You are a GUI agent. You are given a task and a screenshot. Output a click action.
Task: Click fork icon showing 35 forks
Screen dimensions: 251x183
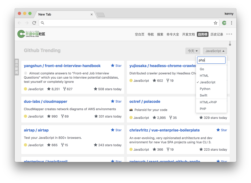click(x=171, y=118)
